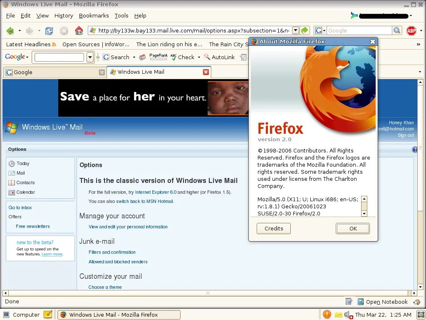Open Notebook from the status bar

coord(383,302)
